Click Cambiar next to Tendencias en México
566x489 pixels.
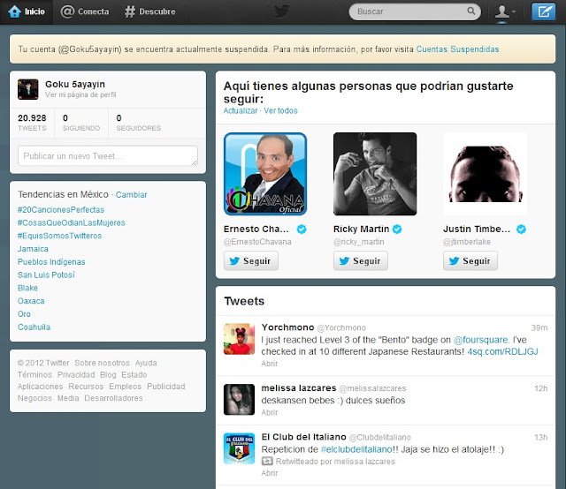[x=132, y=195]
